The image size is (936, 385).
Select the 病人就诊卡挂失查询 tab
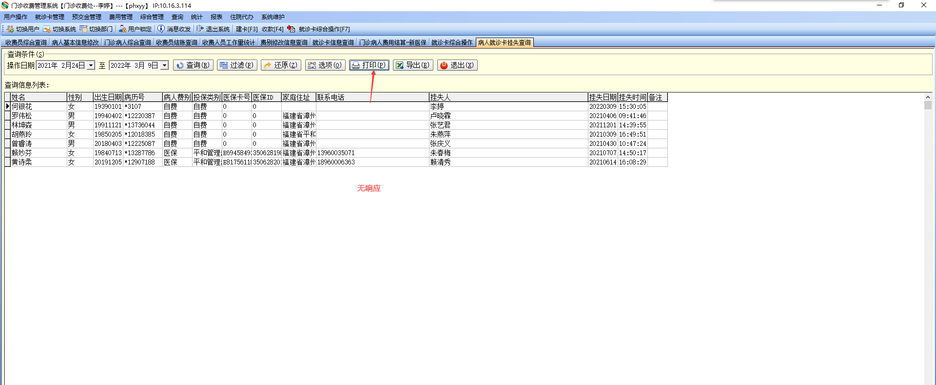505,42
